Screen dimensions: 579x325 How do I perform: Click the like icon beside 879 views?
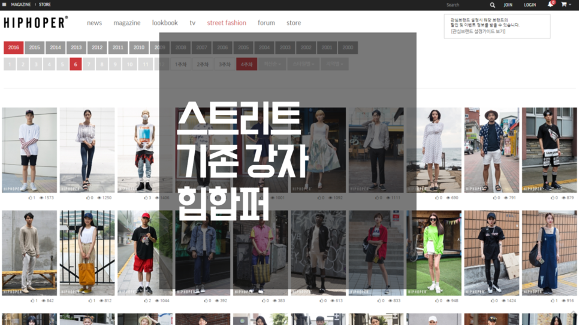553,198
